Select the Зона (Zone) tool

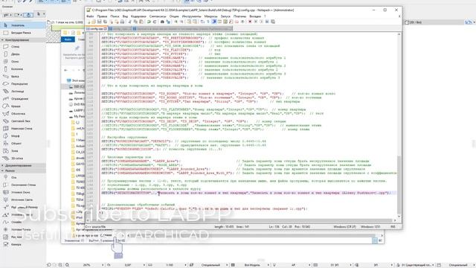pos(23,151)
